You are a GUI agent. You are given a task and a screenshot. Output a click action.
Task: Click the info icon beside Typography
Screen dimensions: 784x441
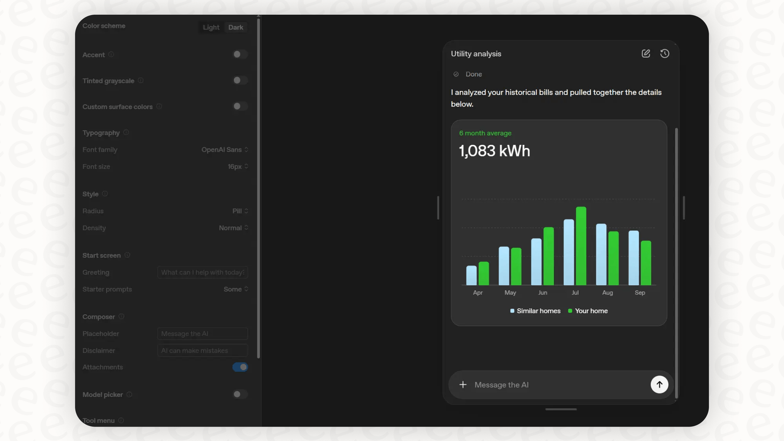126,133
